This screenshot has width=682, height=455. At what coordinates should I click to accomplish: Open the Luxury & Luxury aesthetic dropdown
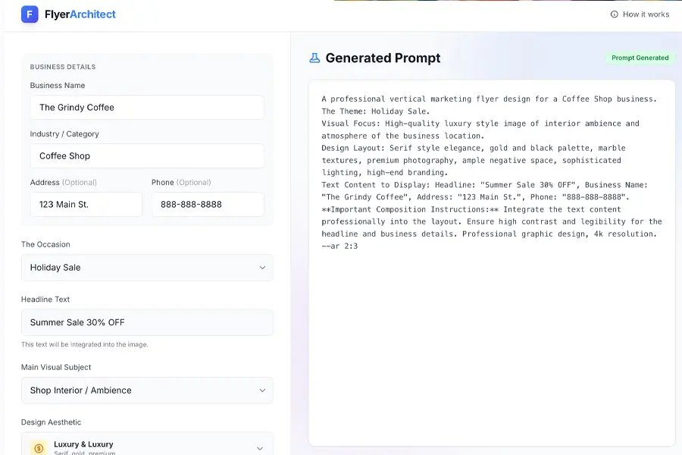click(147, 446)
